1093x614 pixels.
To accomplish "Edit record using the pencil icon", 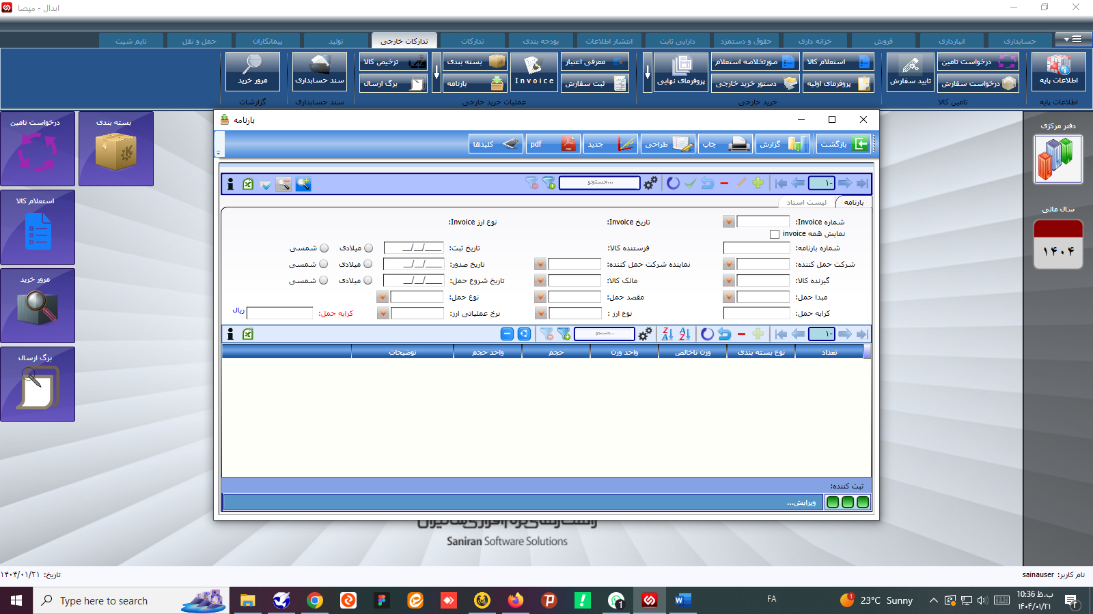I will 741,183.
